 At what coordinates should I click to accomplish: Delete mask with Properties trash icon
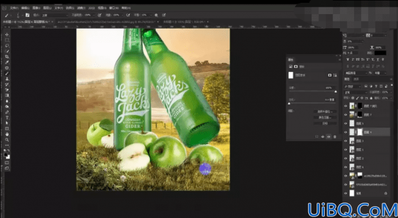point(335,137)
